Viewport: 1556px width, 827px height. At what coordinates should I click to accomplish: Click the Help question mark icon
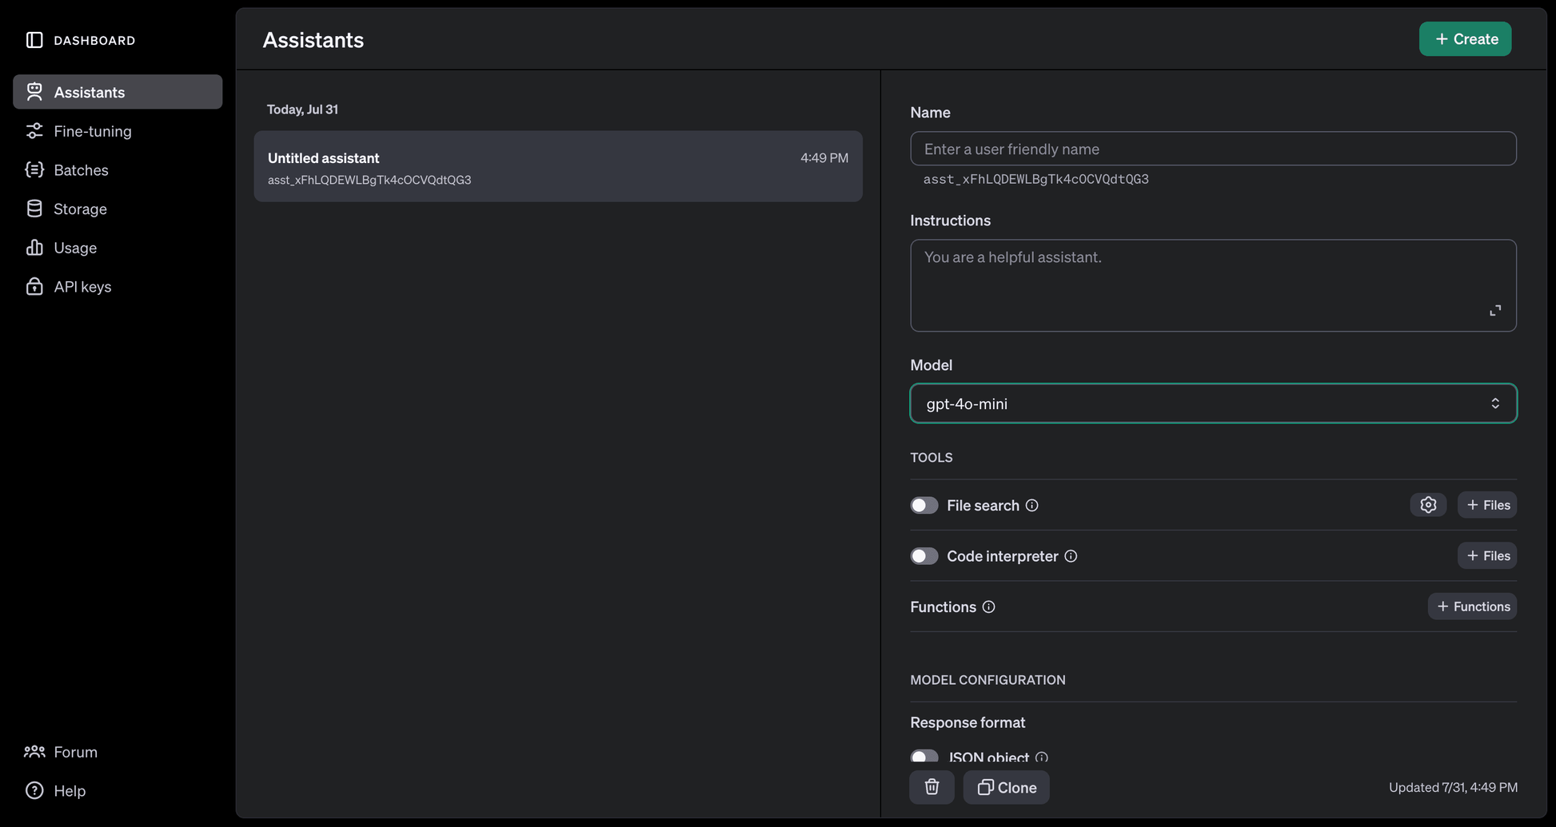[34, 790]
